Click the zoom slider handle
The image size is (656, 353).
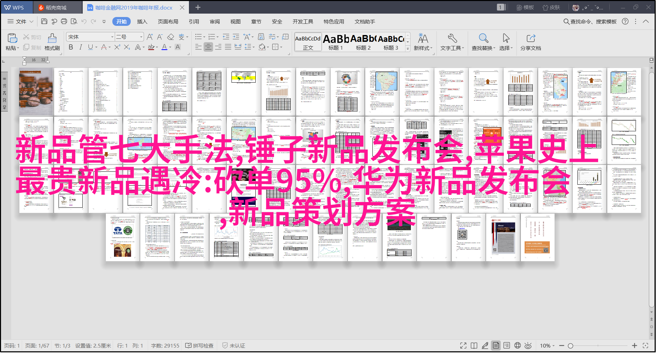[571, 346]
